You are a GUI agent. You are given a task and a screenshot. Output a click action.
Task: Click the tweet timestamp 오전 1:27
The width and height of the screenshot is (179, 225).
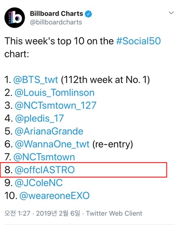click(x=17, y=213)
